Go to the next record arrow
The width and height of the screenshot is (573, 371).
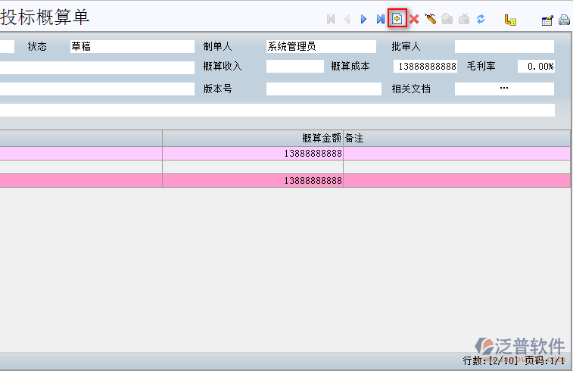tap(363, 19)
